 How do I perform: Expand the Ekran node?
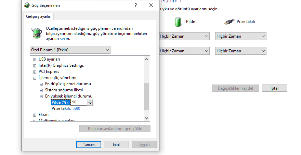(x=35, y=115)
